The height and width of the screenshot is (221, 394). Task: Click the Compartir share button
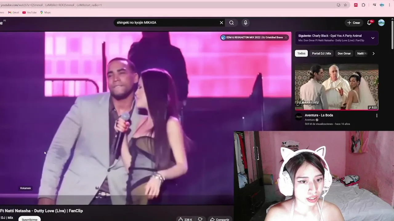tap(220, 219)
